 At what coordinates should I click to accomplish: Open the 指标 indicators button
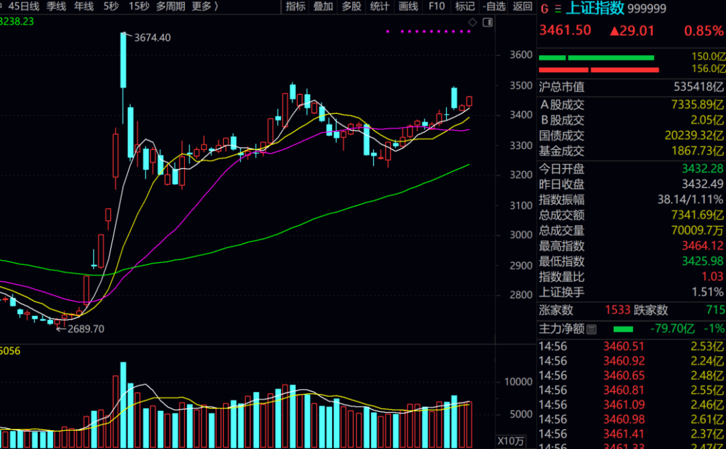[x=295, y=7]
